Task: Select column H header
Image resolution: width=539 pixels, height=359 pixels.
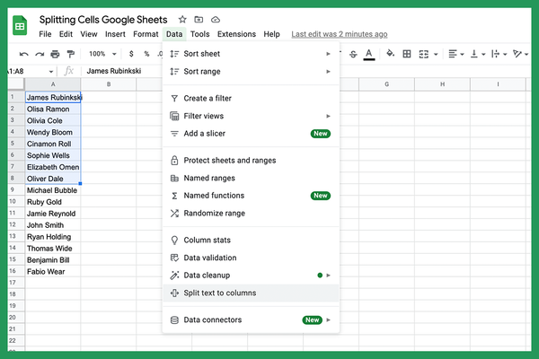Action: [x=442, y=84]
